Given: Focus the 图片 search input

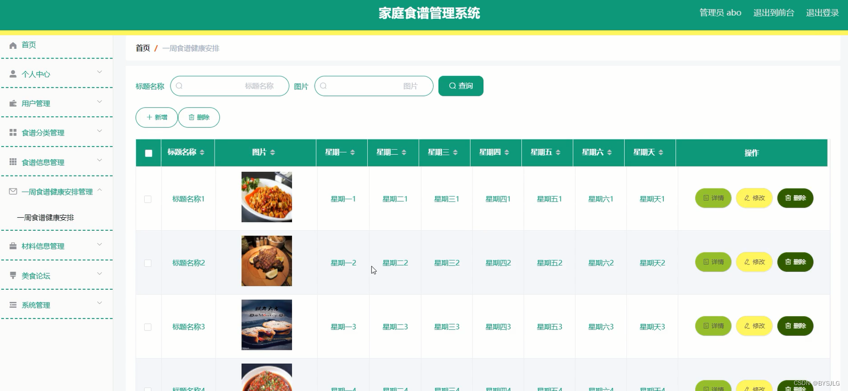Looking at the screenshot, I should click(374, 86).
